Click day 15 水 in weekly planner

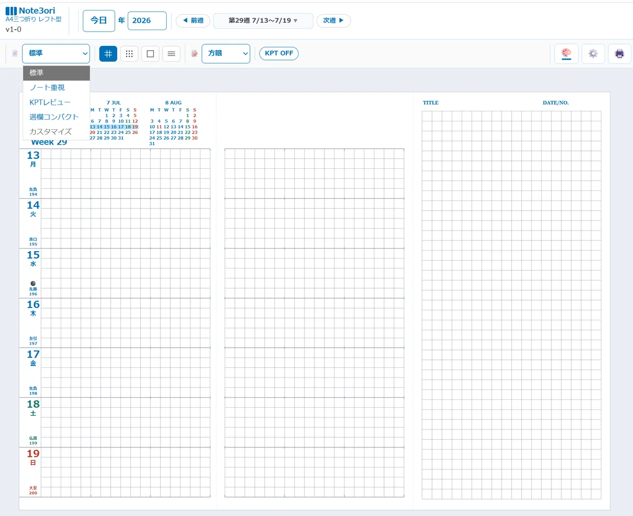[x=33, y=258]
